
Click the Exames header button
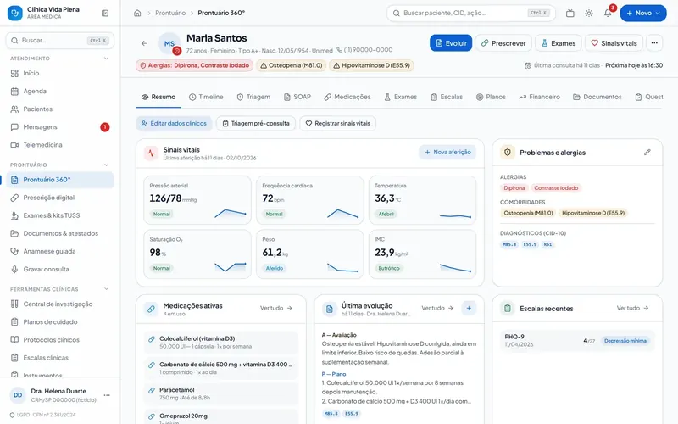click(x=559, y=43)
